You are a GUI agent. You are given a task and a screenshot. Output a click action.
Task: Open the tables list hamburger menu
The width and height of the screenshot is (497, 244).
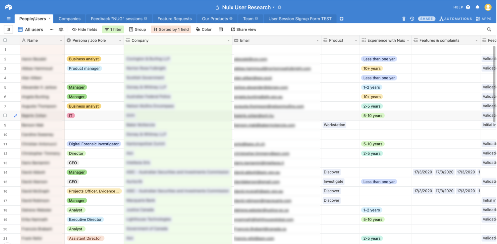click(x=9, y=19)
